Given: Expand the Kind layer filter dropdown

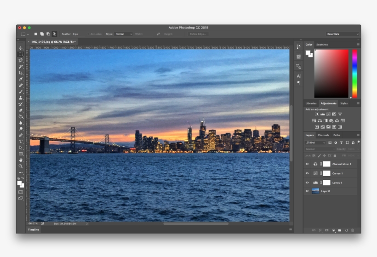Looking at the screenshot, I should click(x=315, y=143).
